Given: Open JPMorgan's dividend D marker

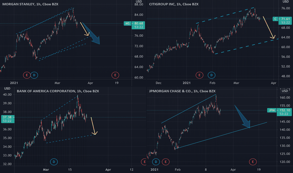Looking at the screenshot, I should click(x=156, y=162).
